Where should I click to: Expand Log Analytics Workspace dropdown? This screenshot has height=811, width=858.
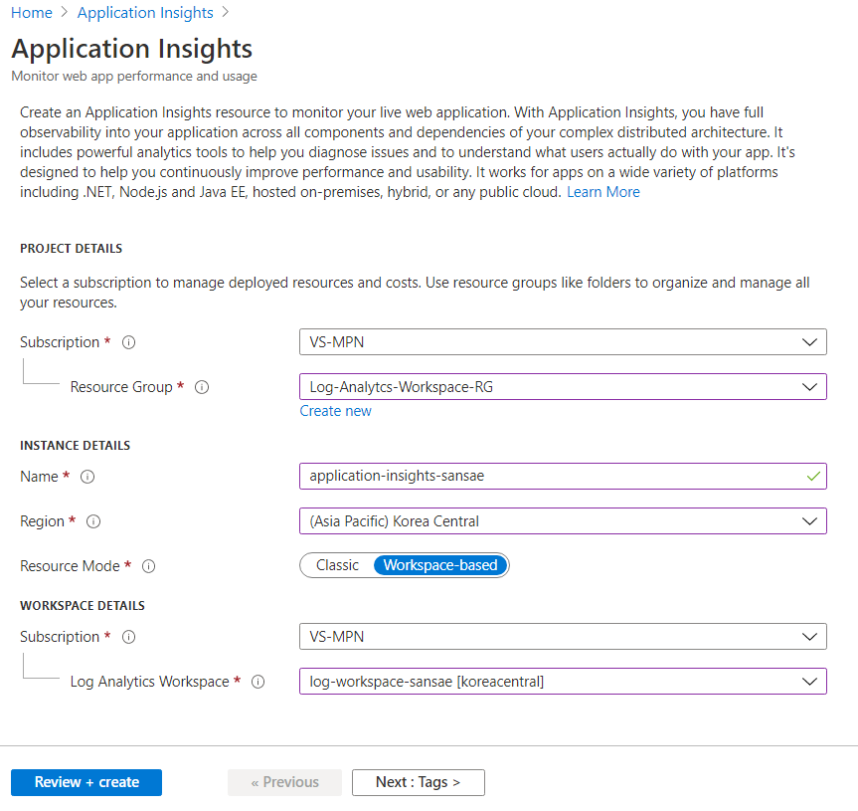[x=562, y=682]
